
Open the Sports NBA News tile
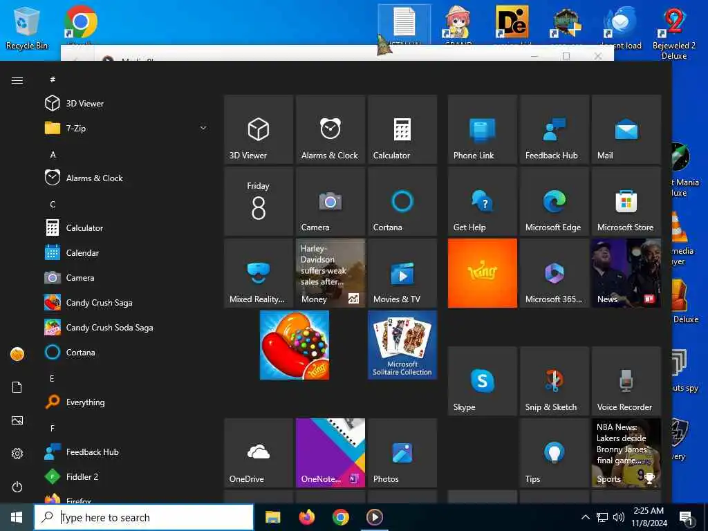[x=626, y=453]
